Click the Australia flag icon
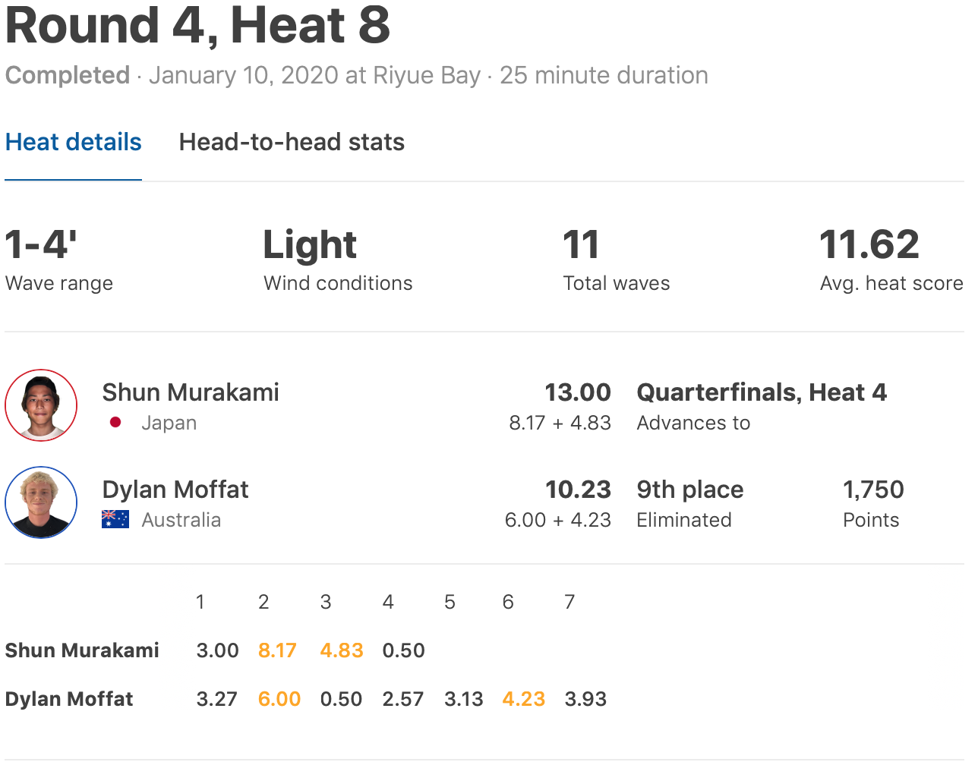The height and width of the screenshot is (762, 978). (115, 520)
